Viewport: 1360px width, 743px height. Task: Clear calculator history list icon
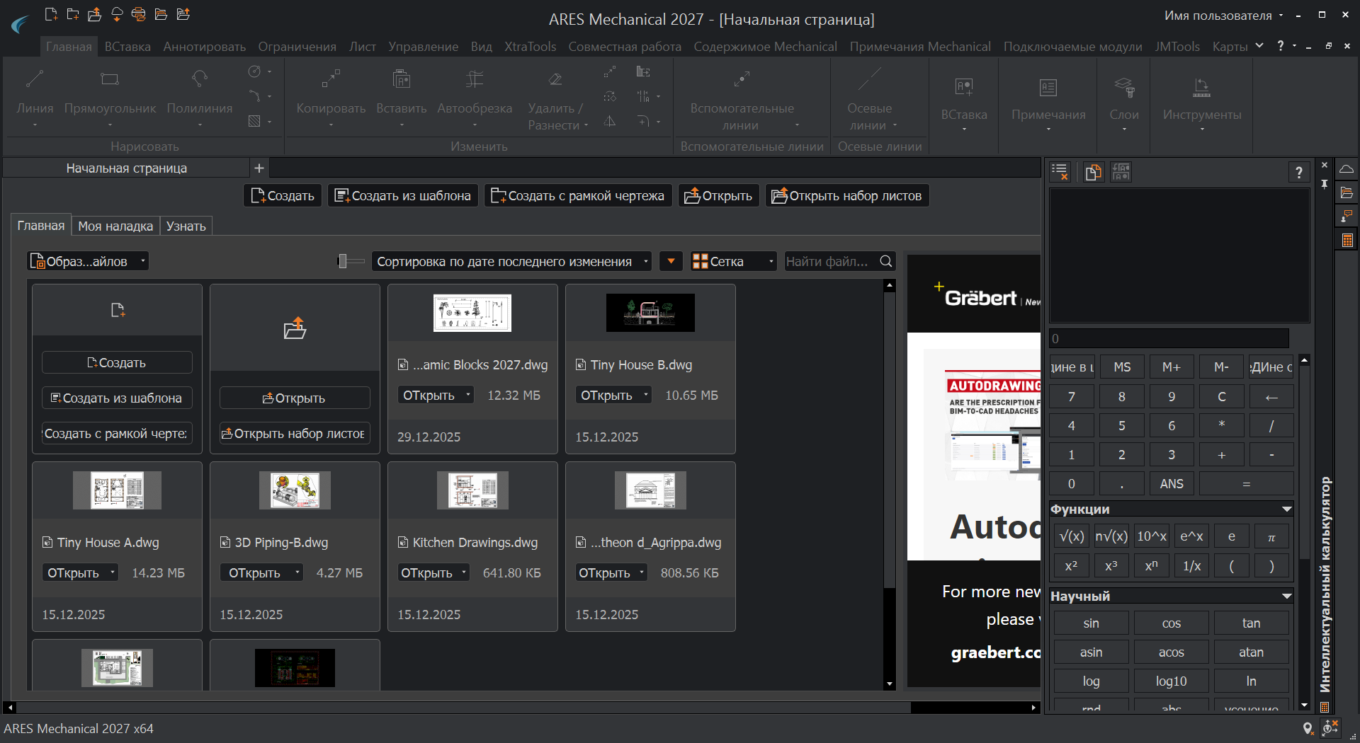point(1060,172)
